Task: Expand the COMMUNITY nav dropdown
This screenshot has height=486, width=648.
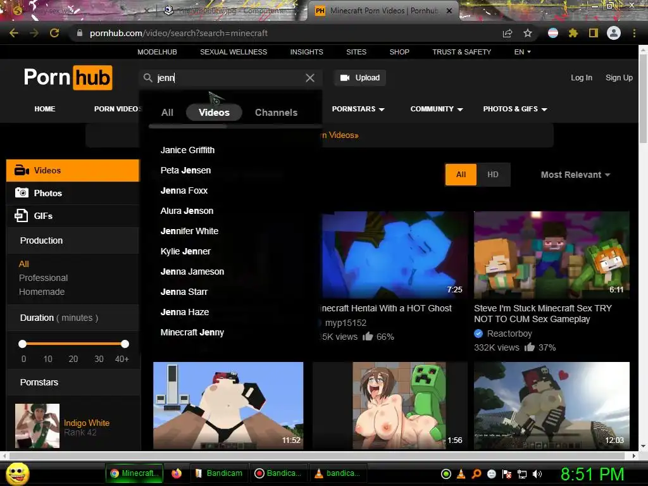Action: point(437,109)
